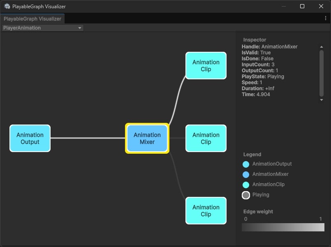
Task: Select the Animation Output node
Action: point(30,139)
